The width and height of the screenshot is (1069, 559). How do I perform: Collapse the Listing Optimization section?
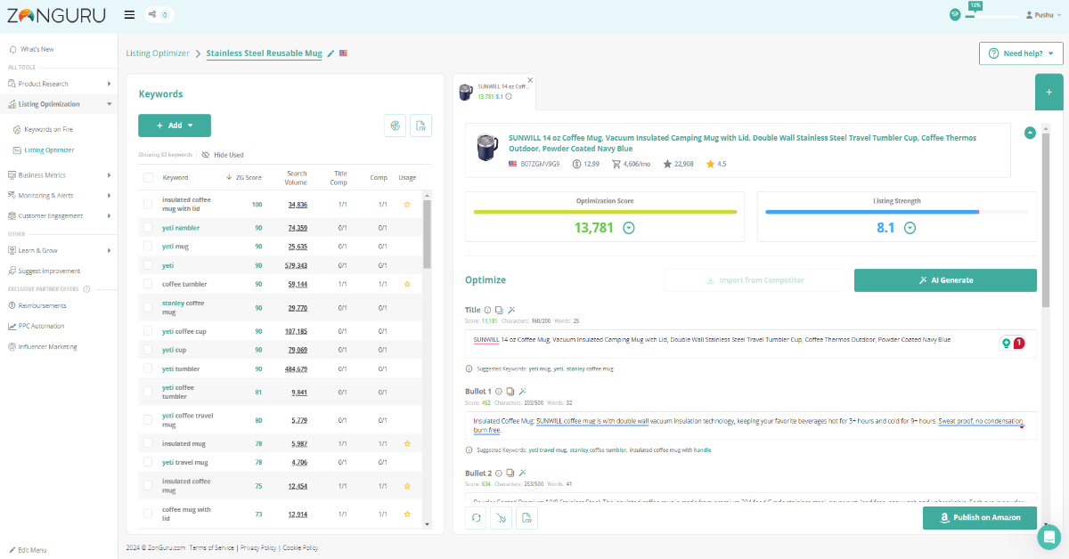point(59,104)
